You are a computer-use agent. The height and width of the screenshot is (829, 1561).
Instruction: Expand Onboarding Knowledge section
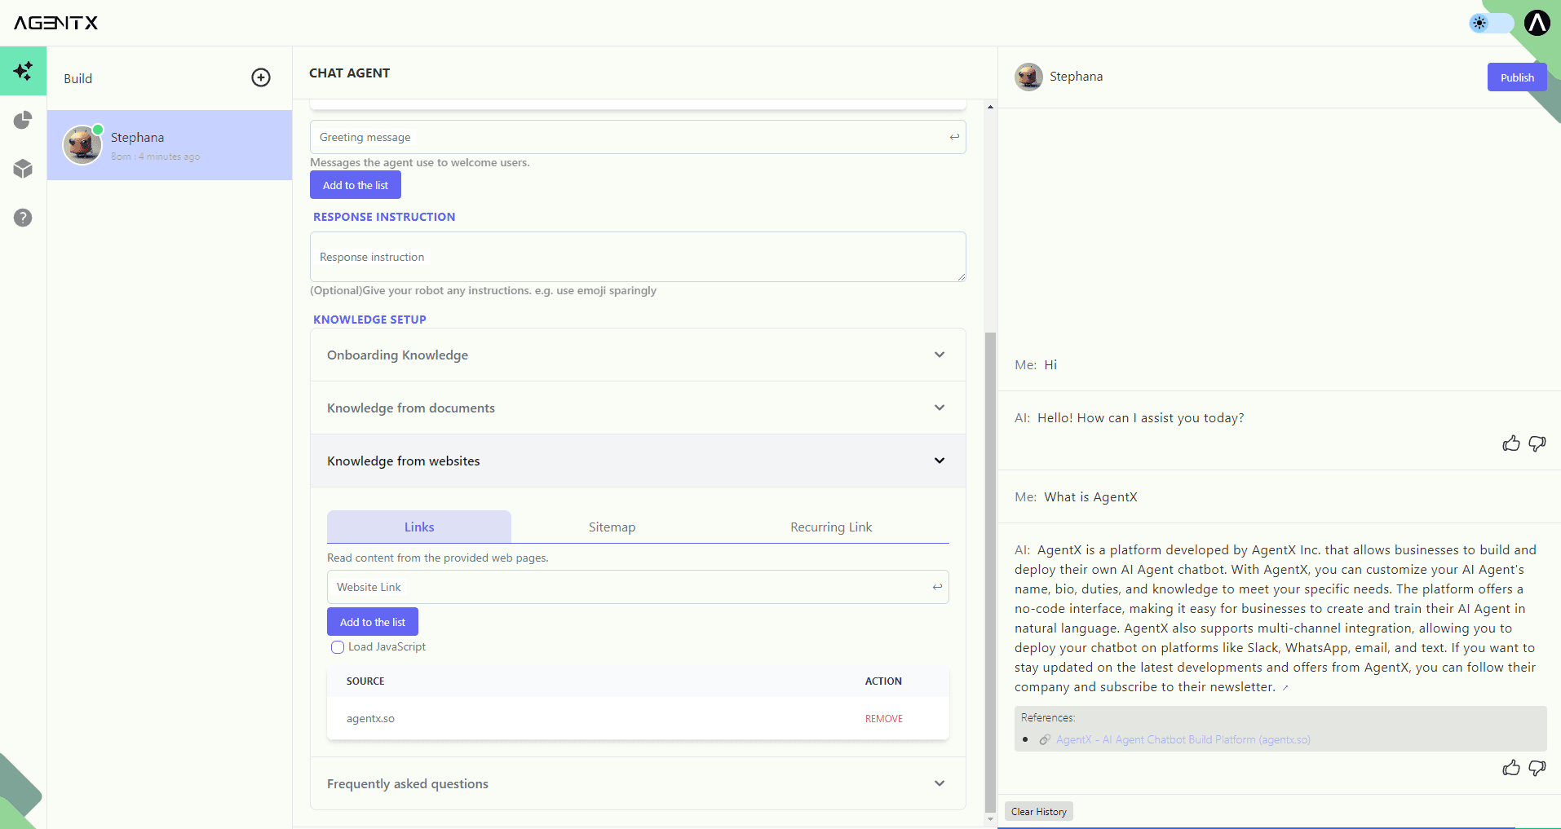(638, 355)
